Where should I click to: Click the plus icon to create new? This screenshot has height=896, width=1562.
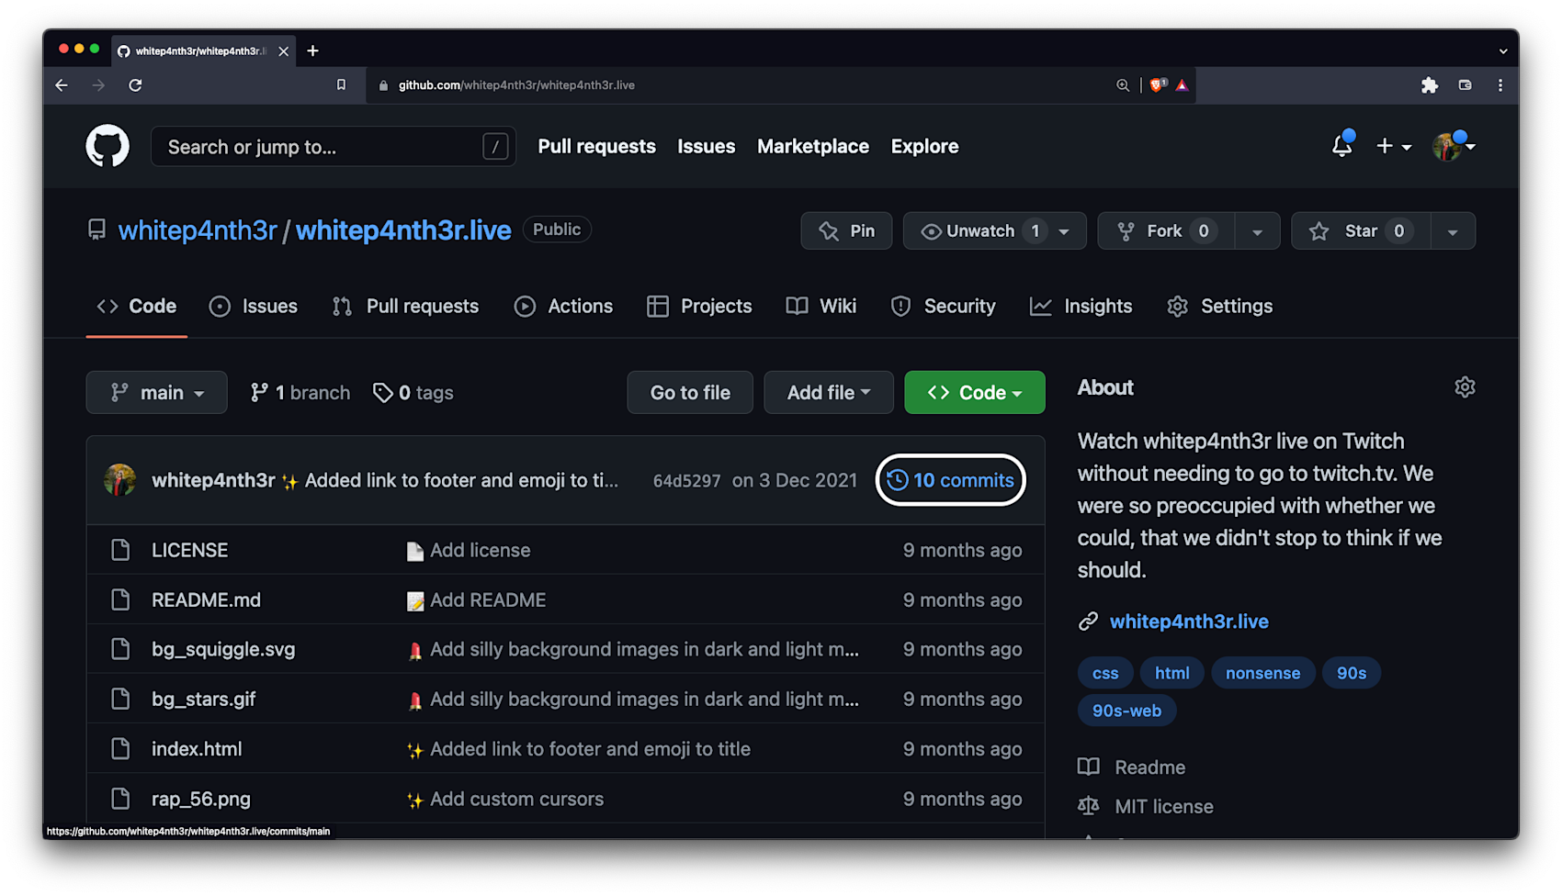coord(1385,146)
